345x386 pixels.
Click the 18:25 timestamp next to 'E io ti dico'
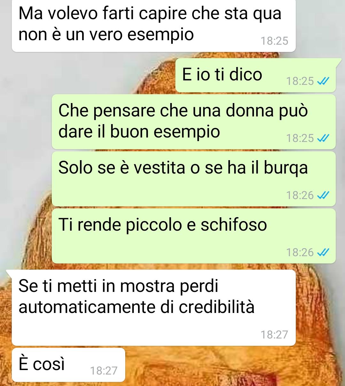300,81
